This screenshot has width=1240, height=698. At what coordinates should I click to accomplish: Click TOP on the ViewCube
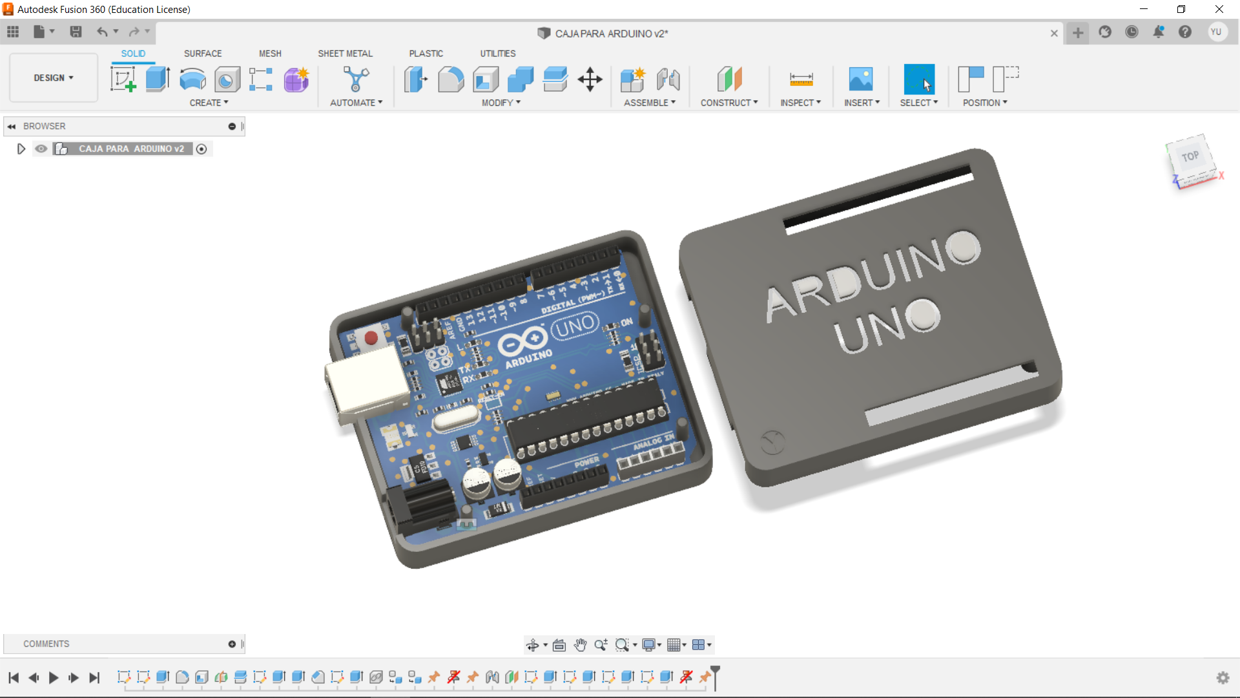point(1190,156)
